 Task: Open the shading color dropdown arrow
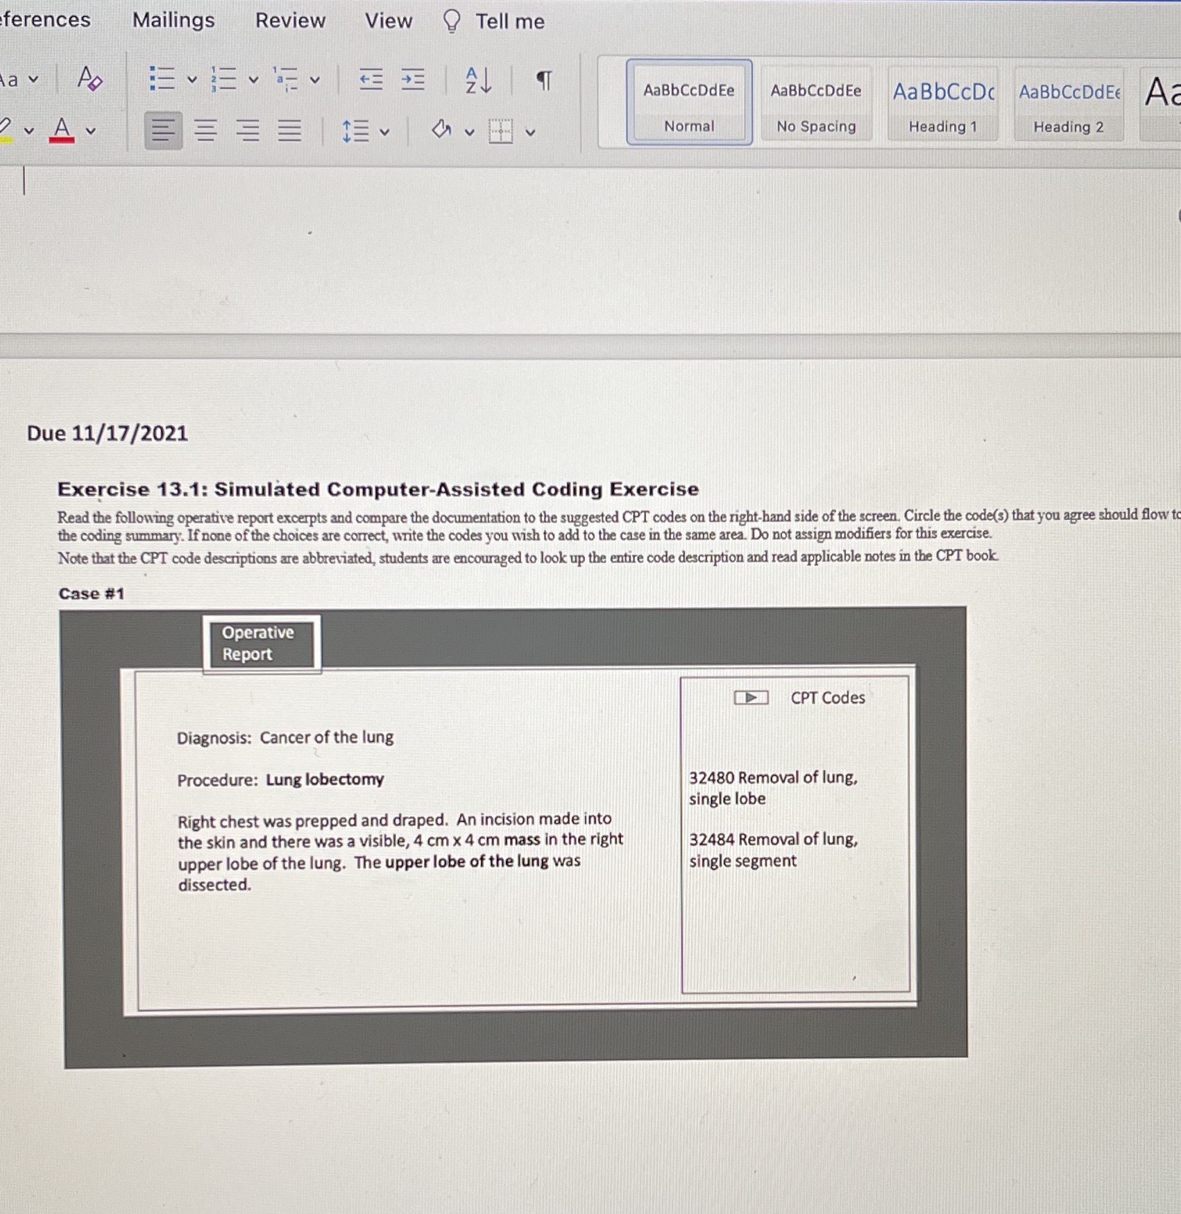[x=469, y=131]
